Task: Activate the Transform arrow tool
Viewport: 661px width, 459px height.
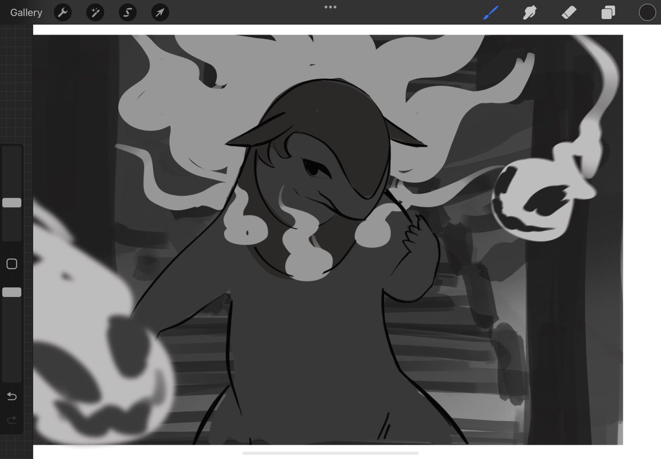Action: tap(160, 13)
